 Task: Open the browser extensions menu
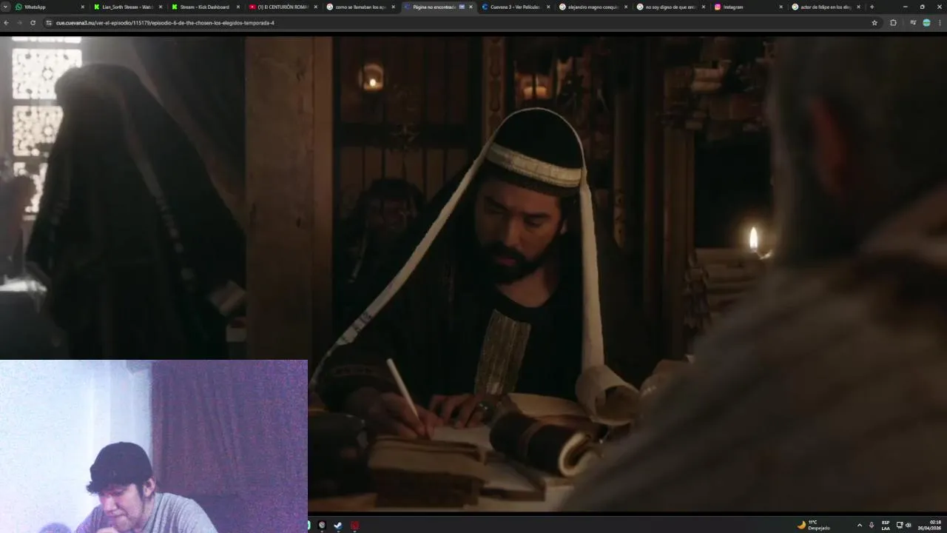pos(893,23)
